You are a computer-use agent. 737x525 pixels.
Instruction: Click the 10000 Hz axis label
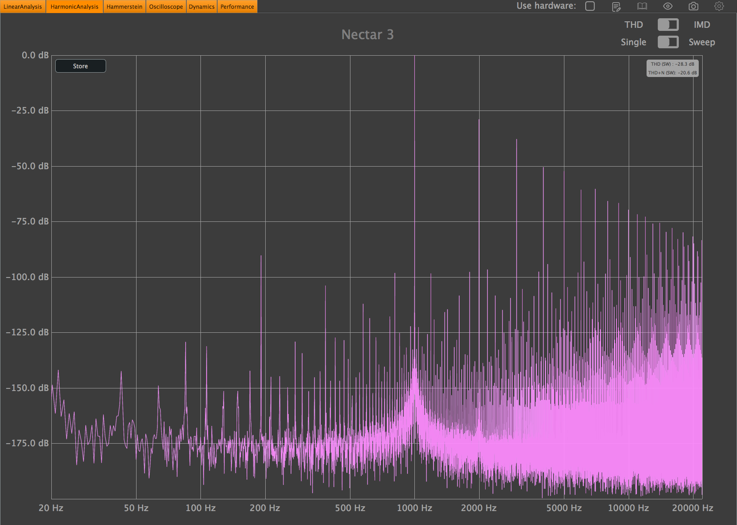628,508
